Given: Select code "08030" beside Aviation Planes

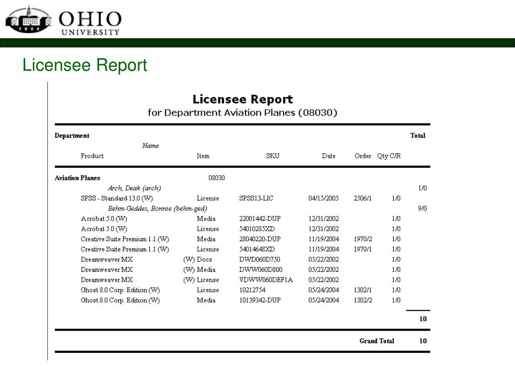Looking at the screenshot, I should (x=217, y=178).
